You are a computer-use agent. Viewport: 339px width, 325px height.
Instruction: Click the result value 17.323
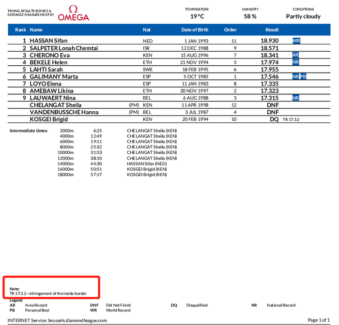pyautogui.click(x=270, y=91)
